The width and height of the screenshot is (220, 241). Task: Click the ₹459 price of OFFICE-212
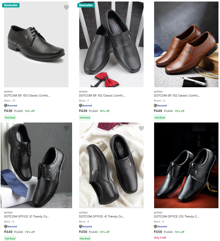click(158, 232)
